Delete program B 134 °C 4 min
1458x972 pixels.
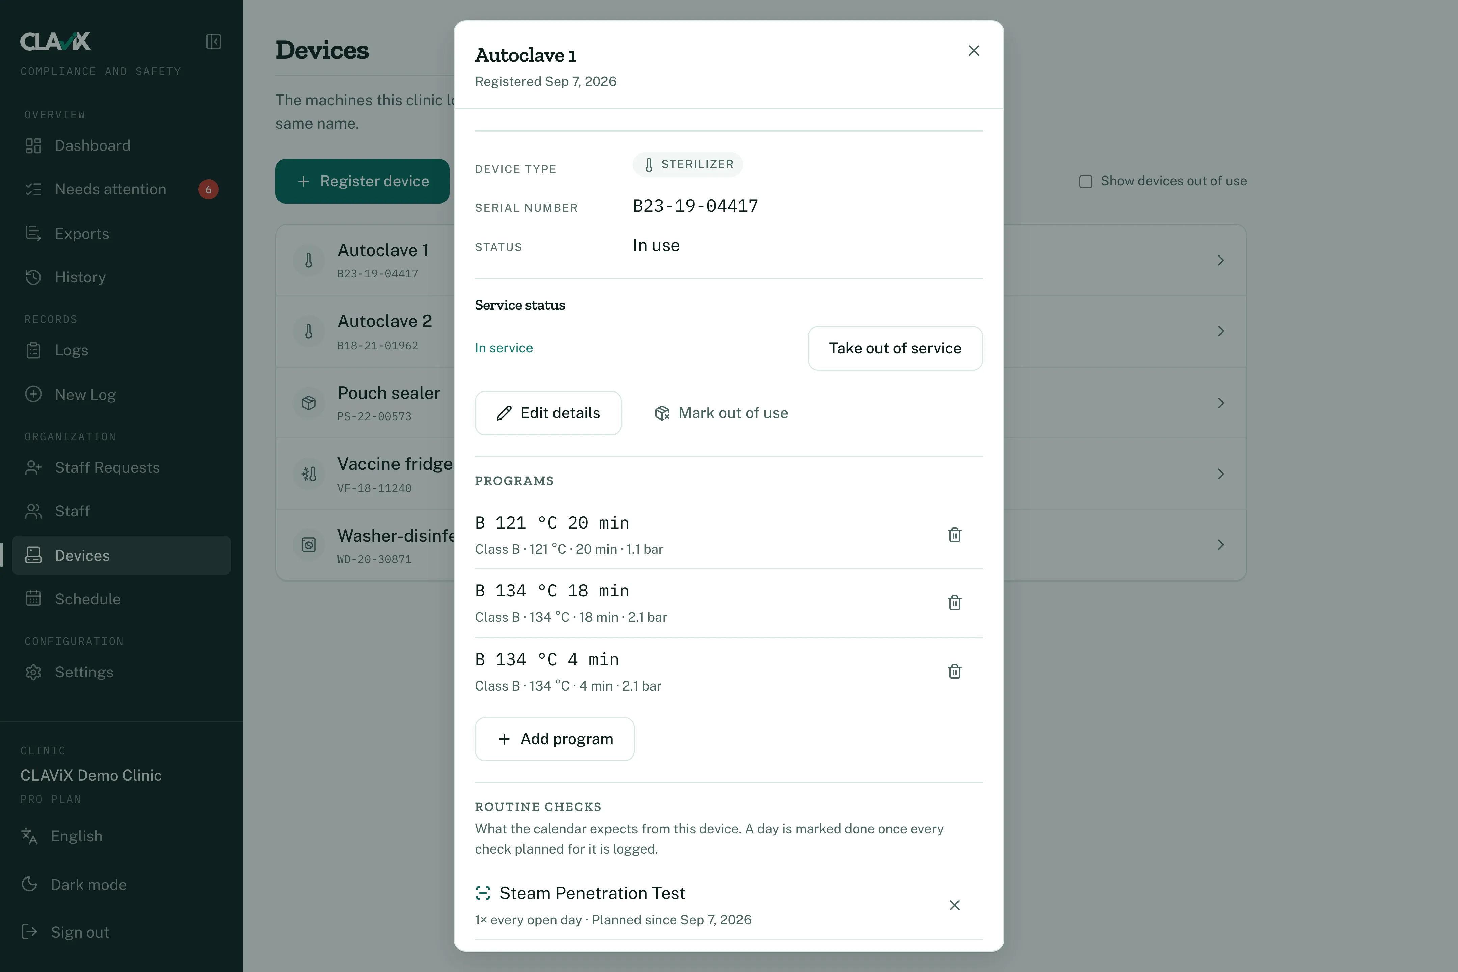point(955,671)
